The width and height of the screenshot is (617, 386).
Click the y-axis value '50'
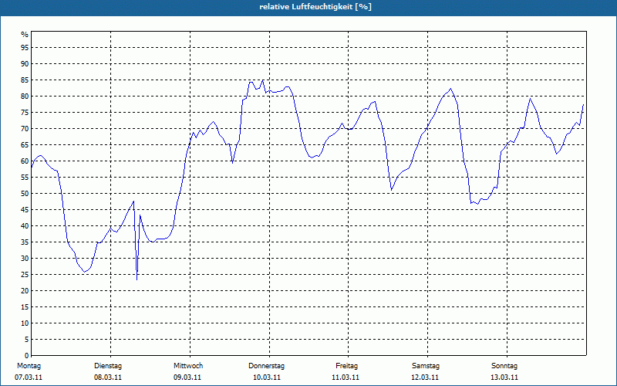[x=25, y=194]
